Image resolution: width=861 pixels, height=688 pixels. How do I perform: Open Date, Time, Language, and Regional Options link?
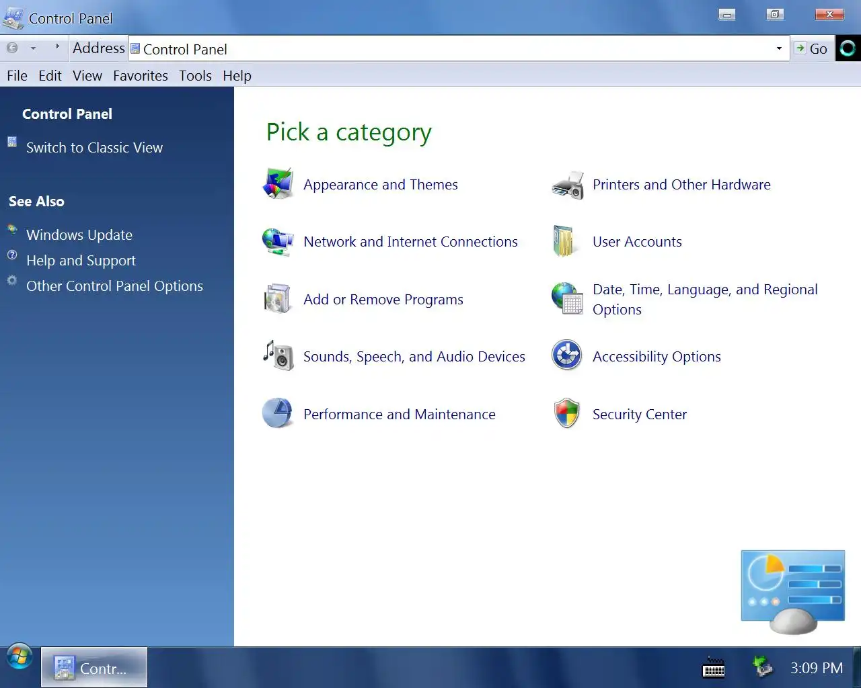pos(705,300)
